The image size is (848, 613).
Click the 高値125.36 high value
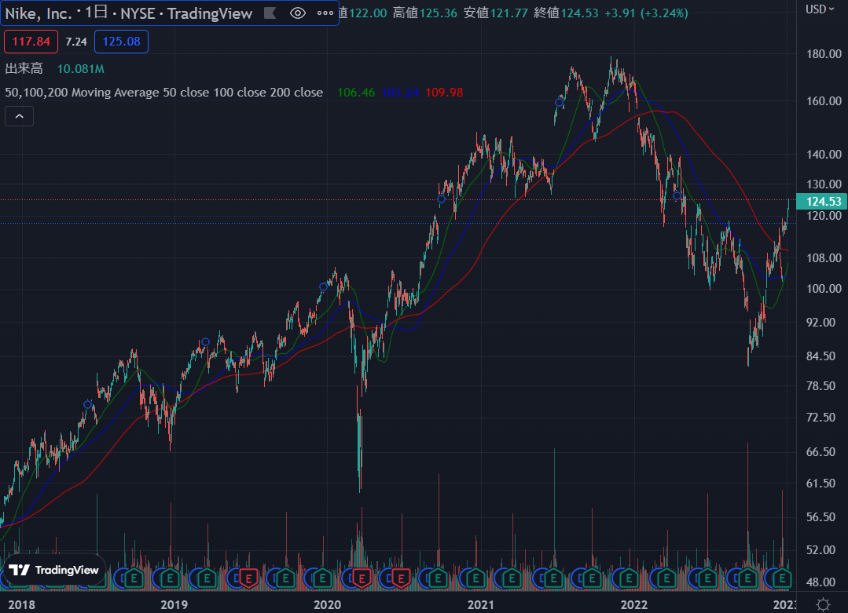[424, 13]
